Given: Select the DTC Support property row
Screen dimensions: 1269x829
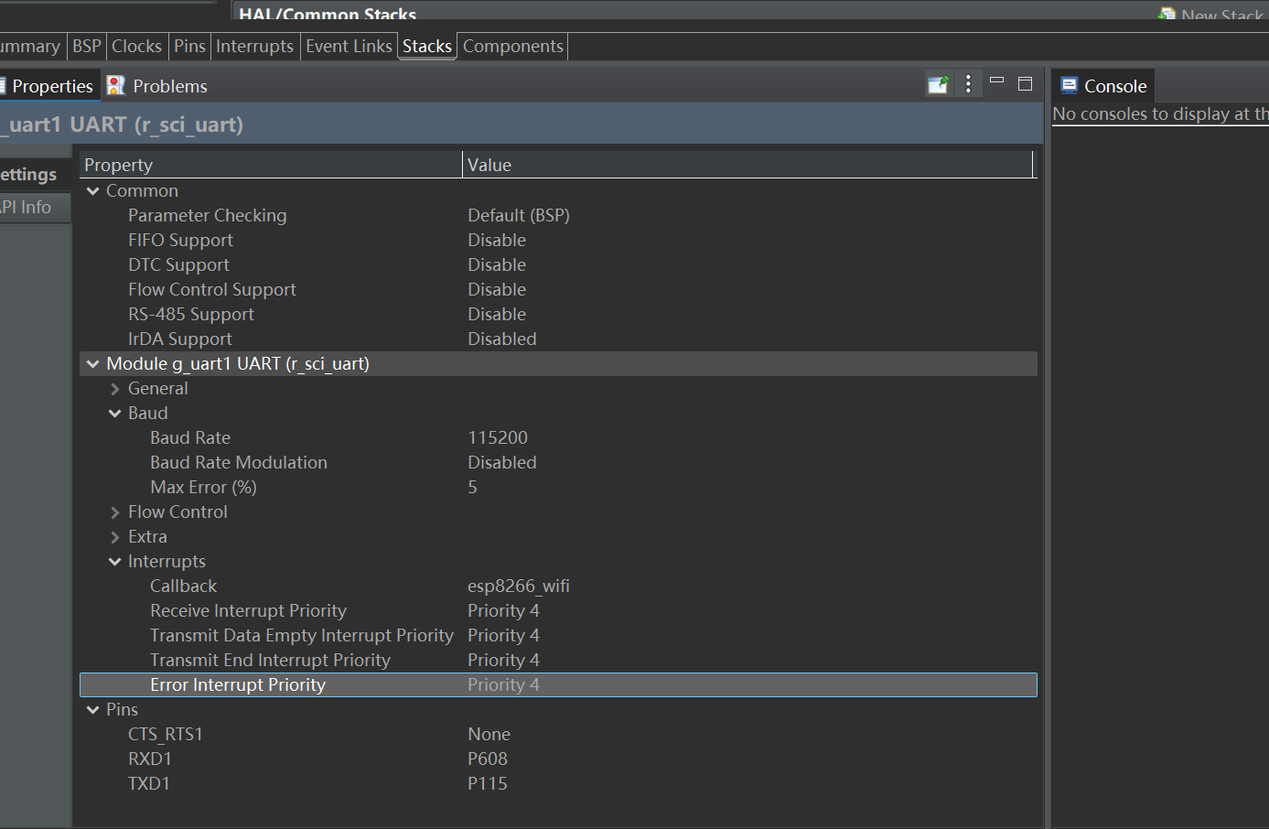Looking at the screenshot, I should click(558, 265).
